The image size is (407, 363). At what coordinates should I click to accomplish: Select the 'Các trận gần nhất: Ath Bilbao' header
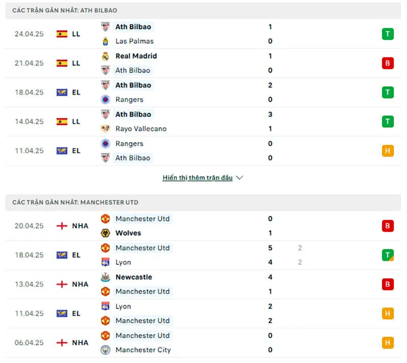coord(65,10)
